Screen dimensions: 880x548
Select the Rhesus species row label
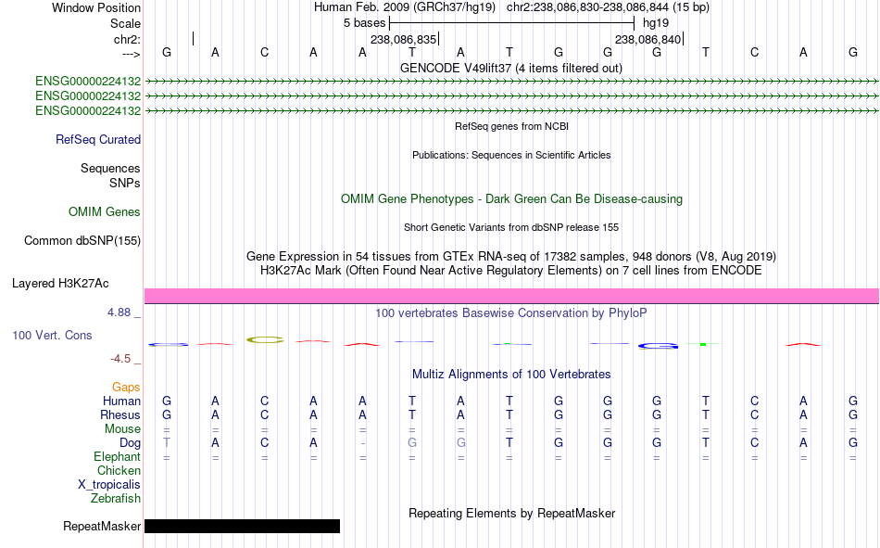120,414
